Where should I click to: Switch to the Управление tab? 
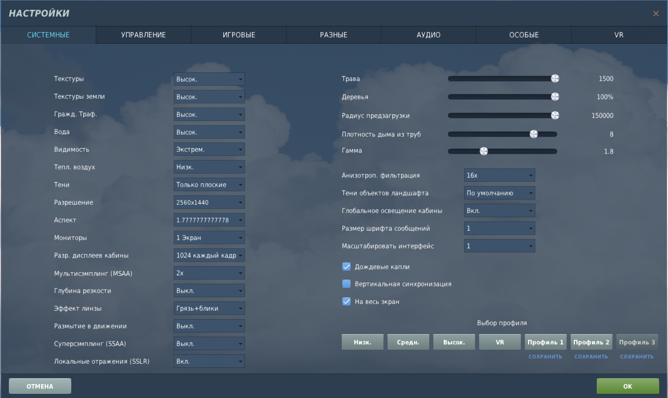(144, 35)
